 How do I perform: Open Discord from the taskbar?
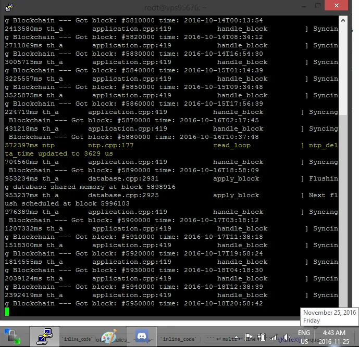(x=142, y=336)
